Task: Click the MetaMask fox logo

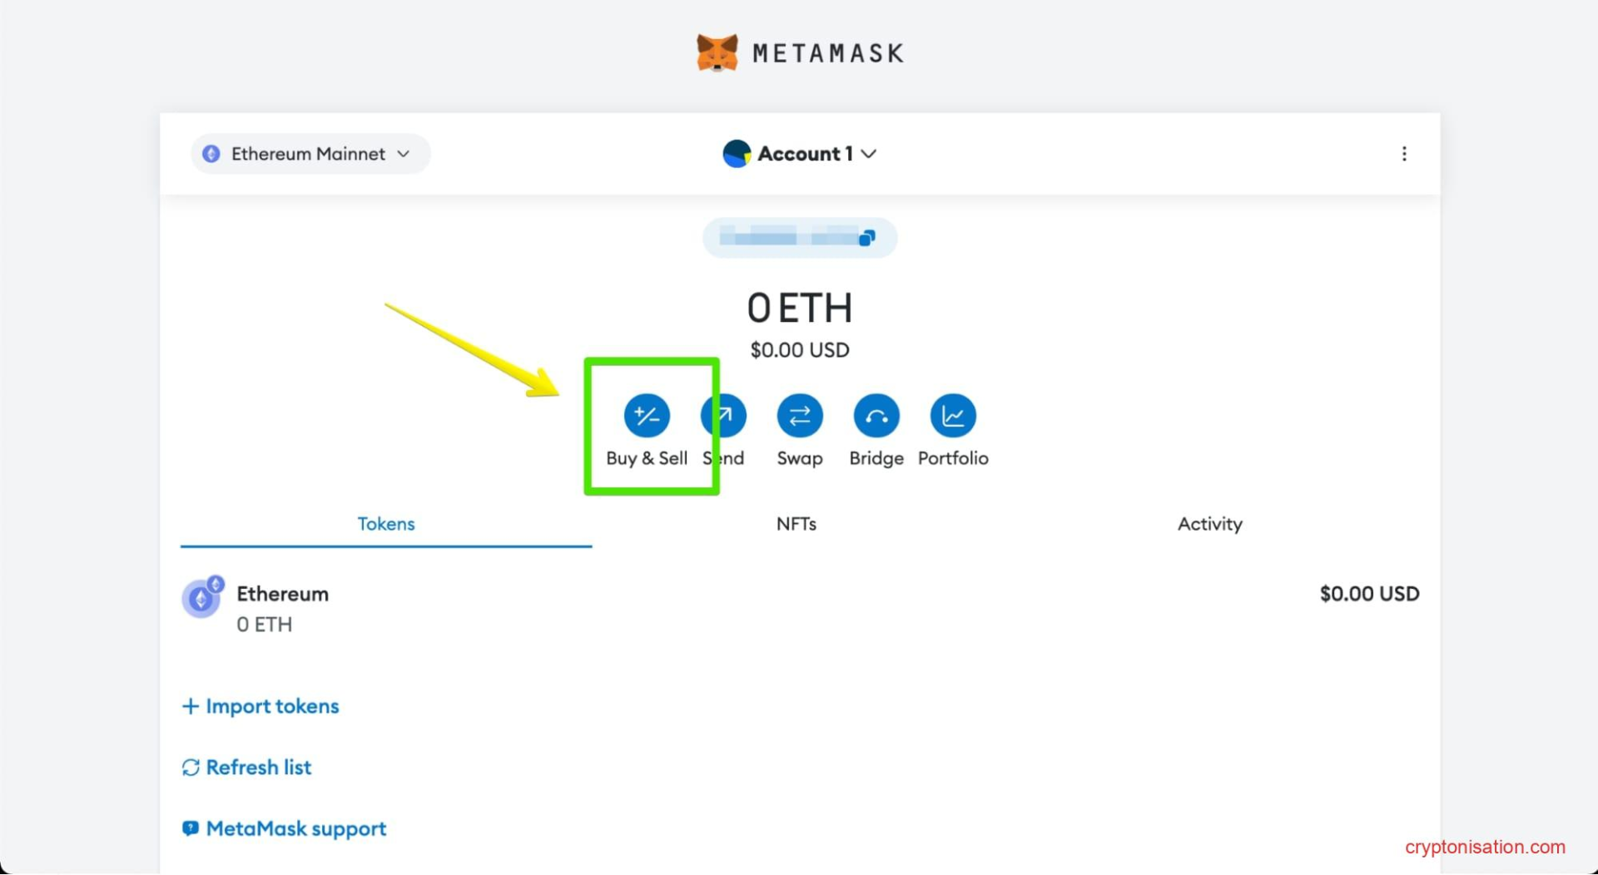Action: (717, 53)
